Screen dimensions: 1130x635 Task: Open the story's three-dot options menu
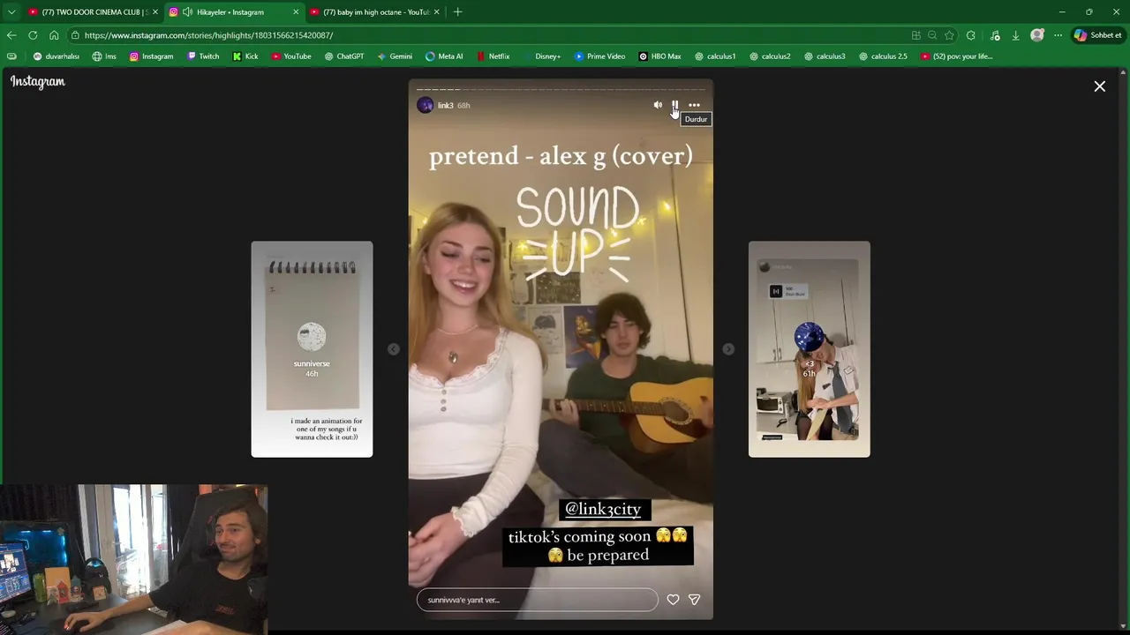coord(694,105)
